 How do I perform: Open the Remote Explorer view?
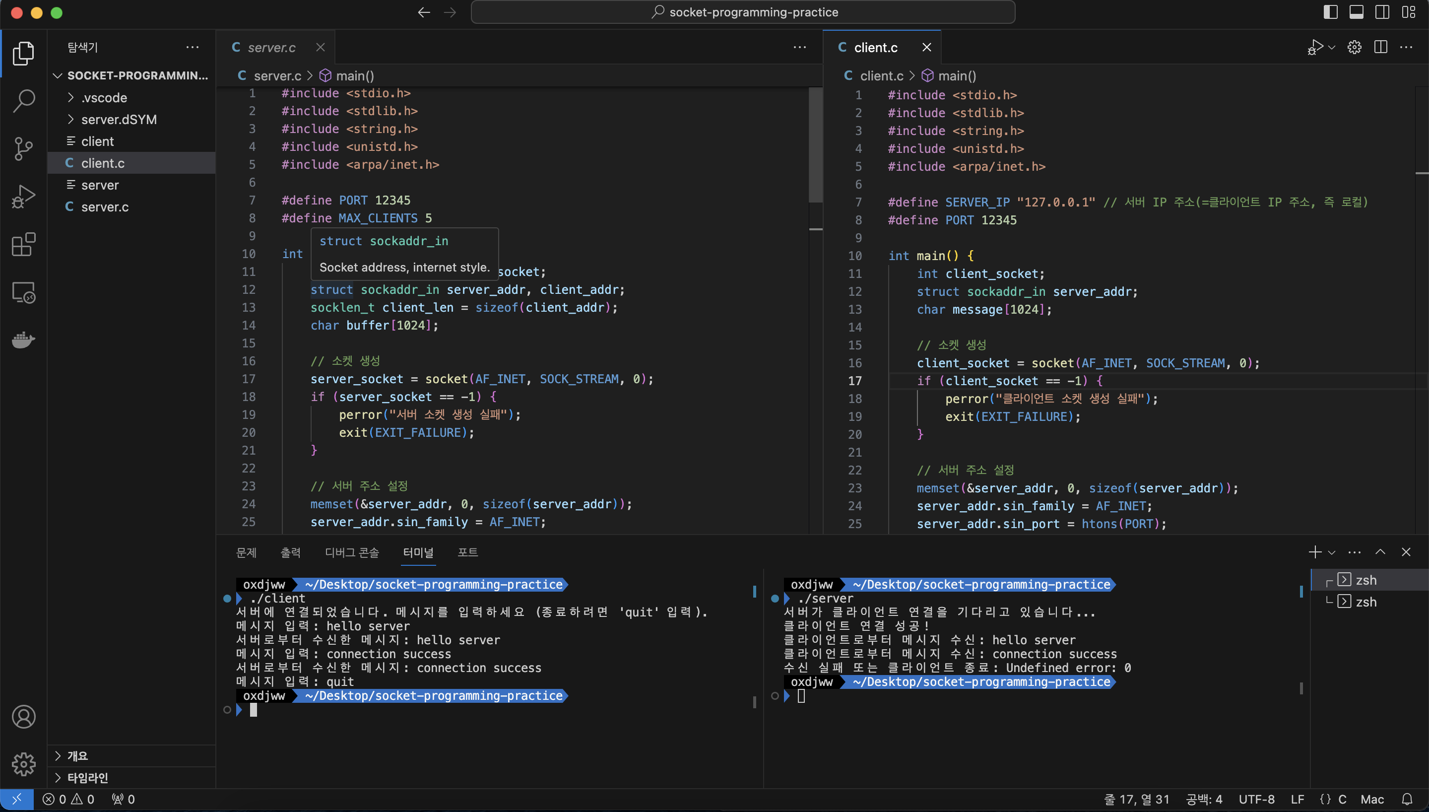tap(23, 292)
